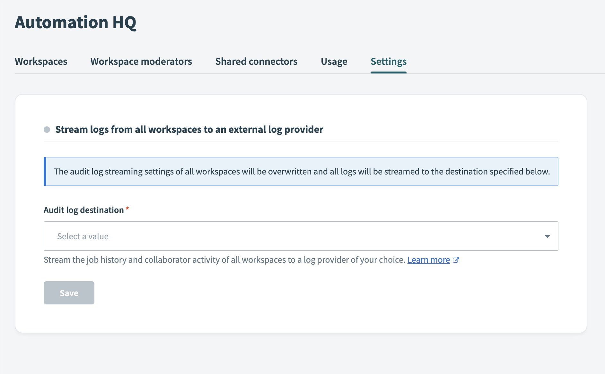The image size is (605, 374).
Task: Click the dropdown caret arrow icon
Action: (547, 236)
